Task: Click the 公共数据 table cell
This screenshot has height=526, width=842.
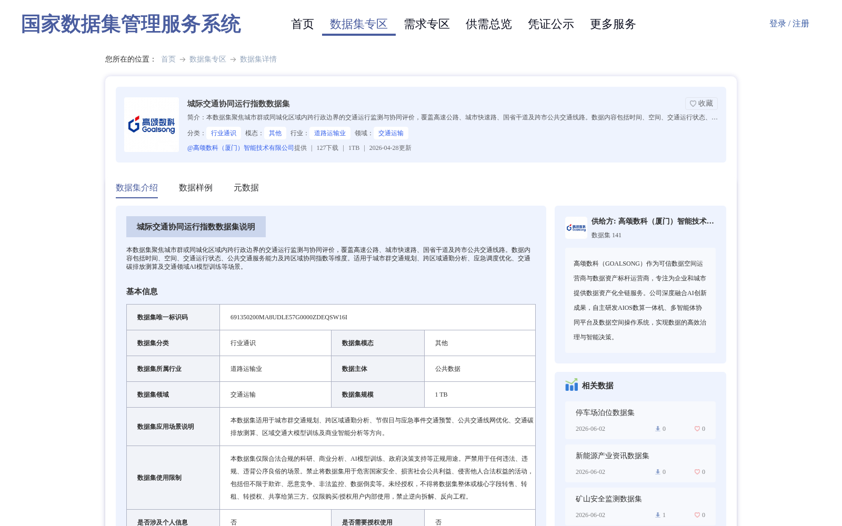Action: [448, 369]
